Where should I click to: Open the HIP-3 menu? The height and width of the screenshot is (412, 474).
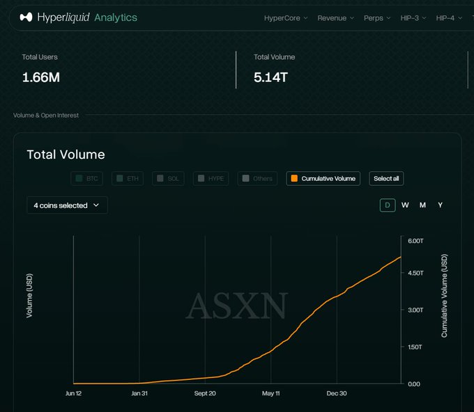413,18
